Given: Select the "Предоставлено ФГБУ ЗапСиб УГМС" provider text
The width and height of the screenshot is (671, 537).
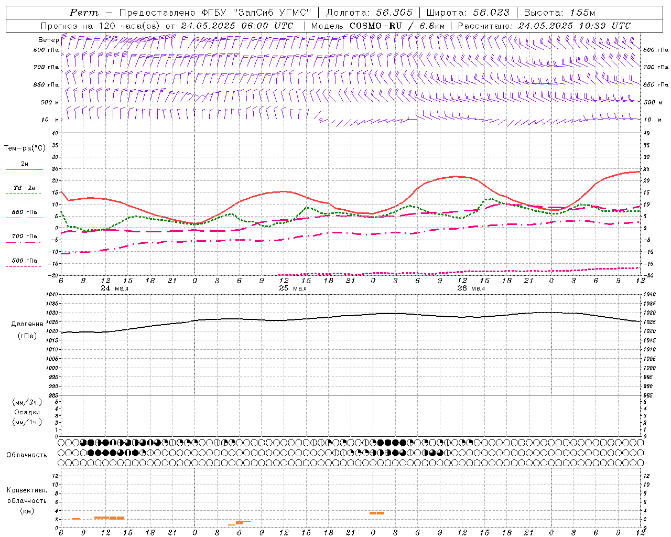Looking at the screenshot, I should point(215,13).
